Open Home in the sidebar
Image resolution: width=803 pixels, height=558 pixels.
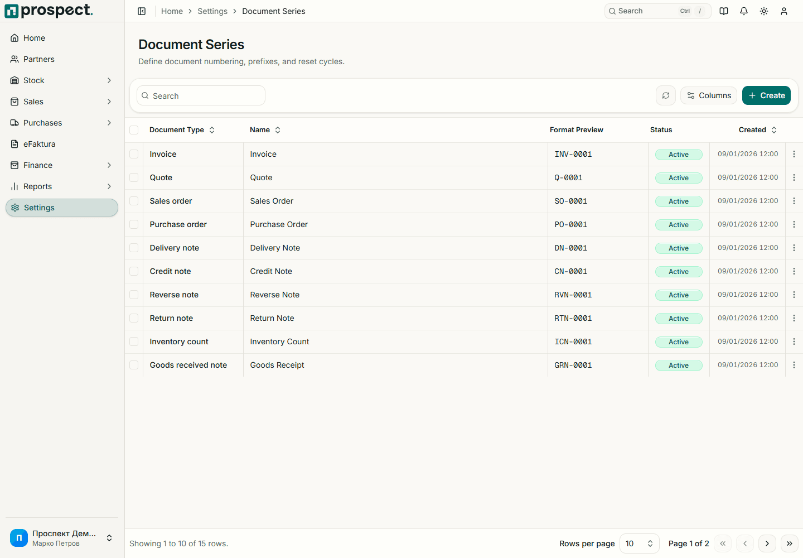click(x=61, y=38)
